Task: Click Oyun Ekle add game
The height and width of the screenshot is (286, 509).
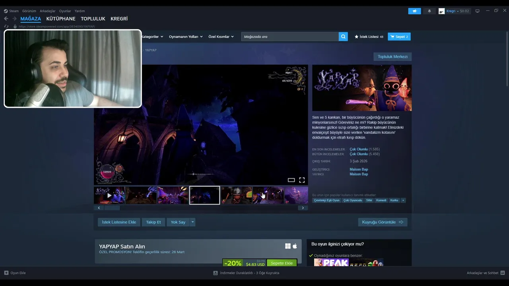Action: pos(15,273)
